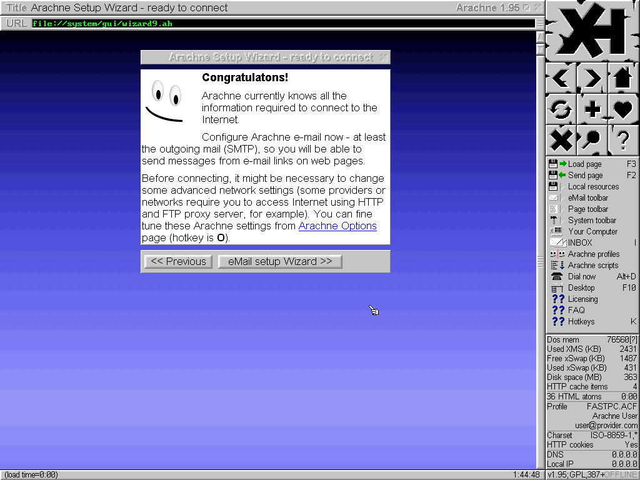The image size is (640, 480).
Task: Click Charset ISO-8859-1 status line
Action: click(592, 435)
